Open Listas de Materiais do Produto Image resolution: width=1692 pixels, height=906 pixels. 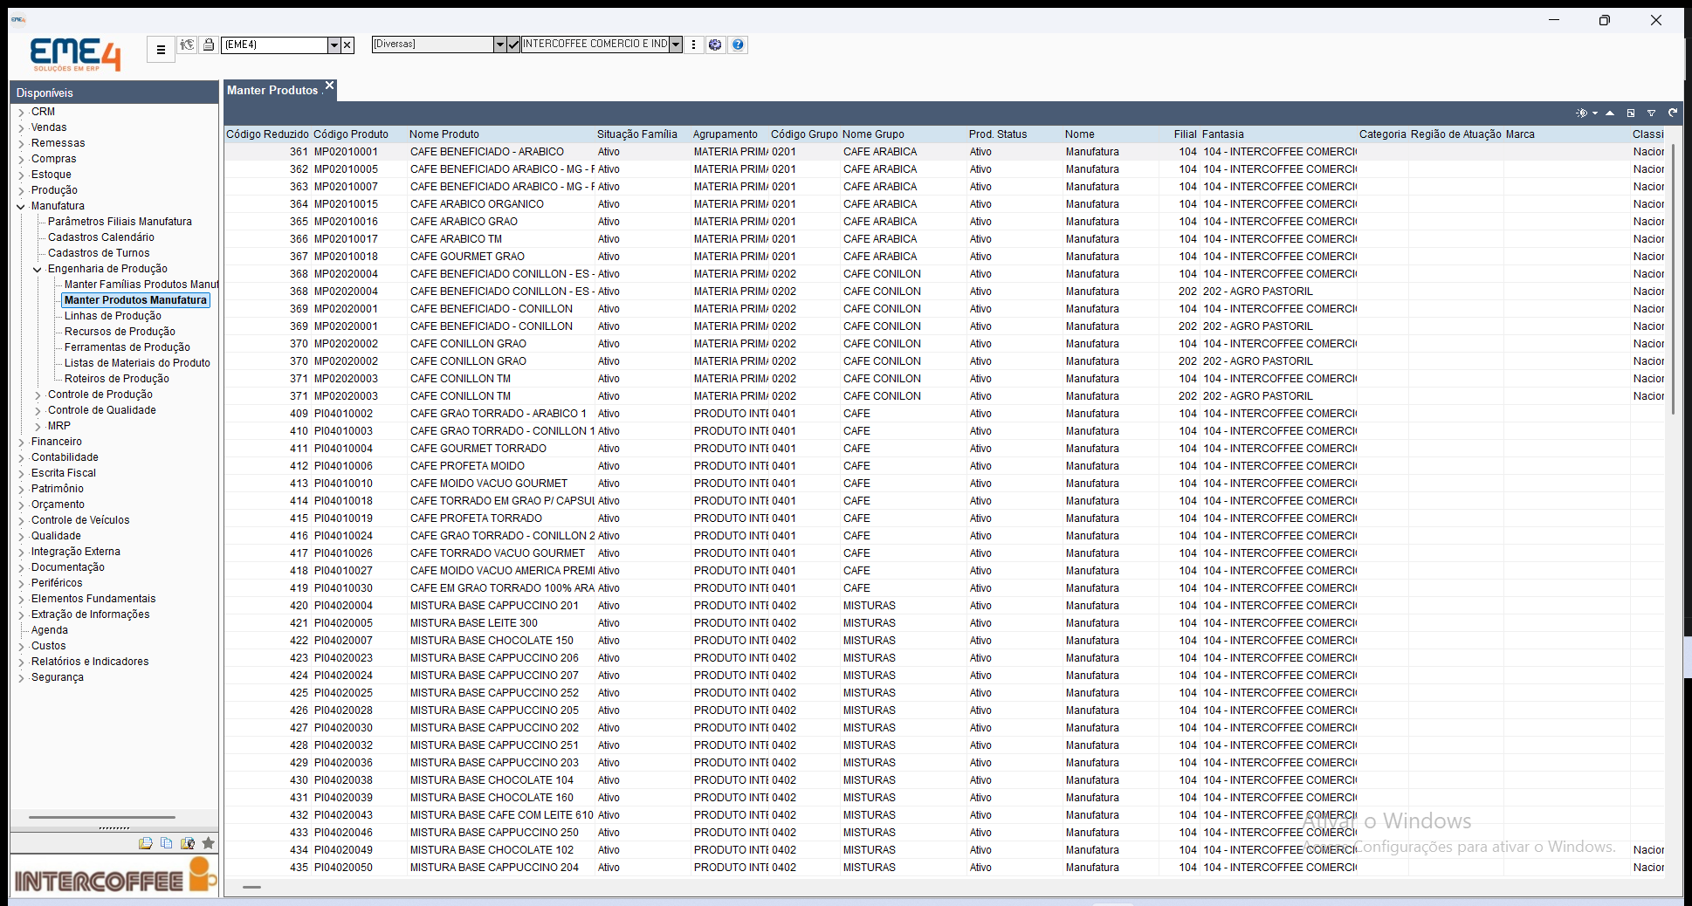click(x=137, y=363)
